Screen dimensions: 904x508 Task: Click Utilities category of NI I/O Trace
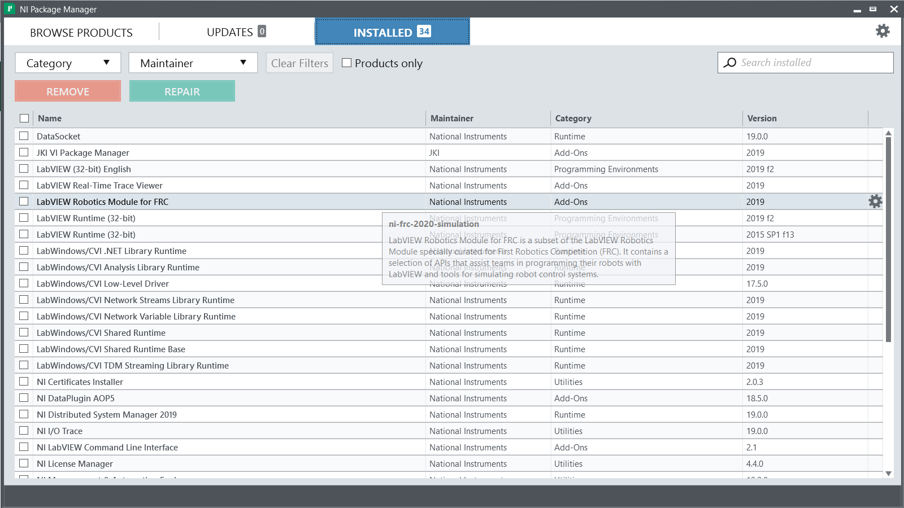[568, 431]
